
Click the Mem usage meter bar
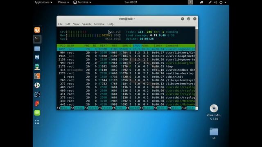coord(90,36)
